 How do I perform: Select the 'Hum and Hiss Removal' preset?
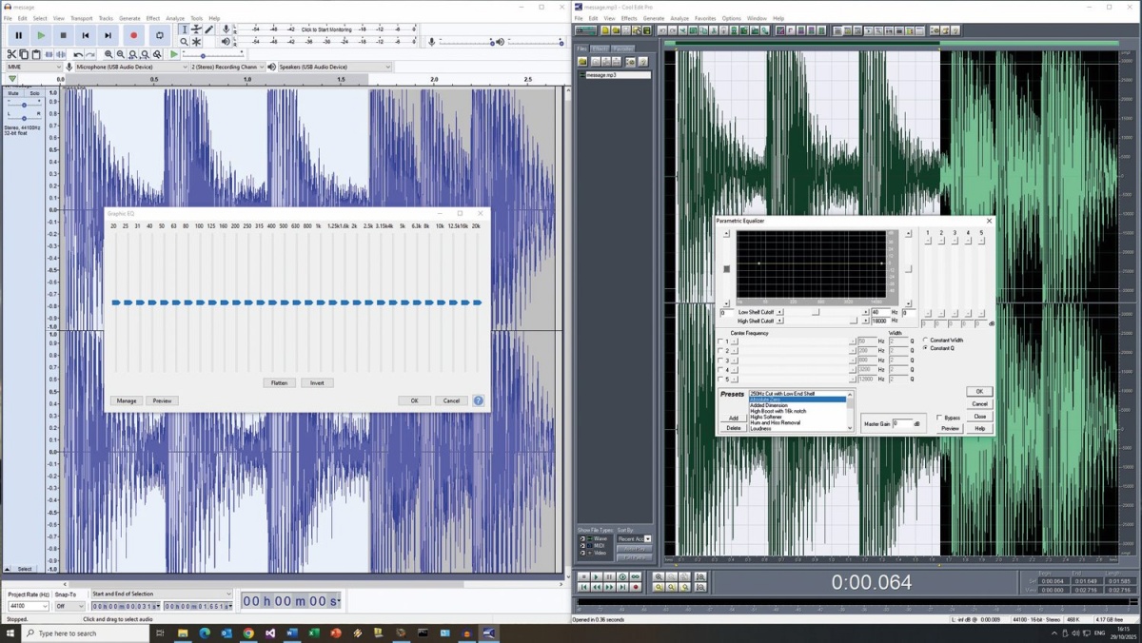click(x=775, y=422)
